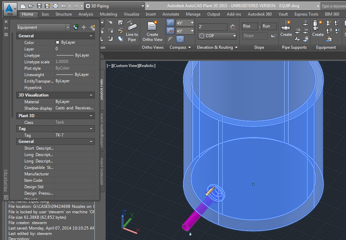Click the Select Objects crosshair icon

pyautogui.click(x=84, y=27)
